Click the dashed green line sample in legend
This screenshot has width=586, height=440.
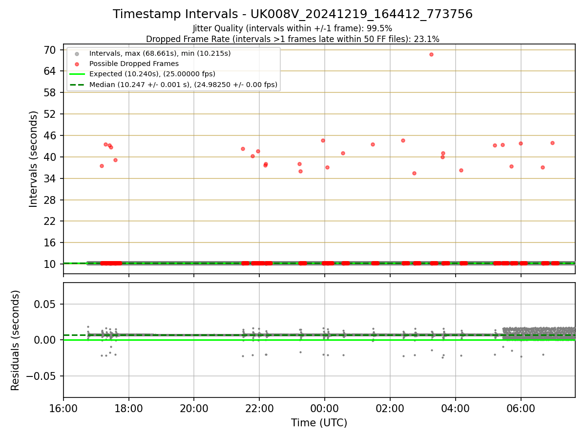tap(77, 85)
